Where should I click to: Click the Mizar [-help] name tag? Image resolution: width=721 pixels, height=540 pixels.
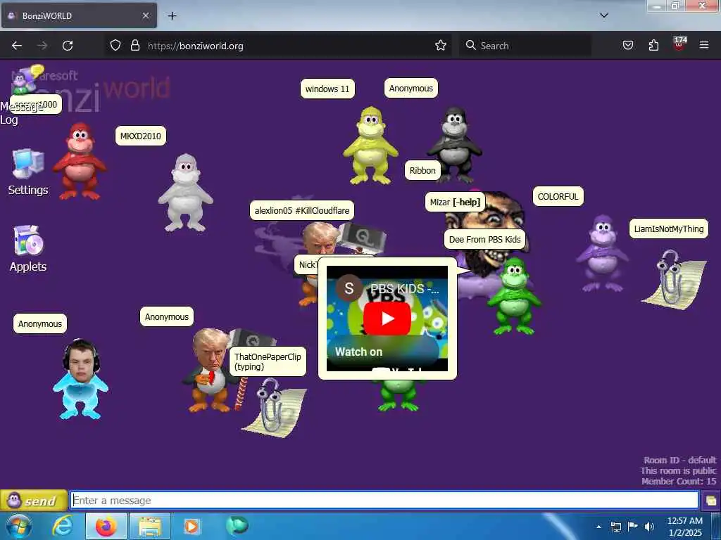coord(455,202)
